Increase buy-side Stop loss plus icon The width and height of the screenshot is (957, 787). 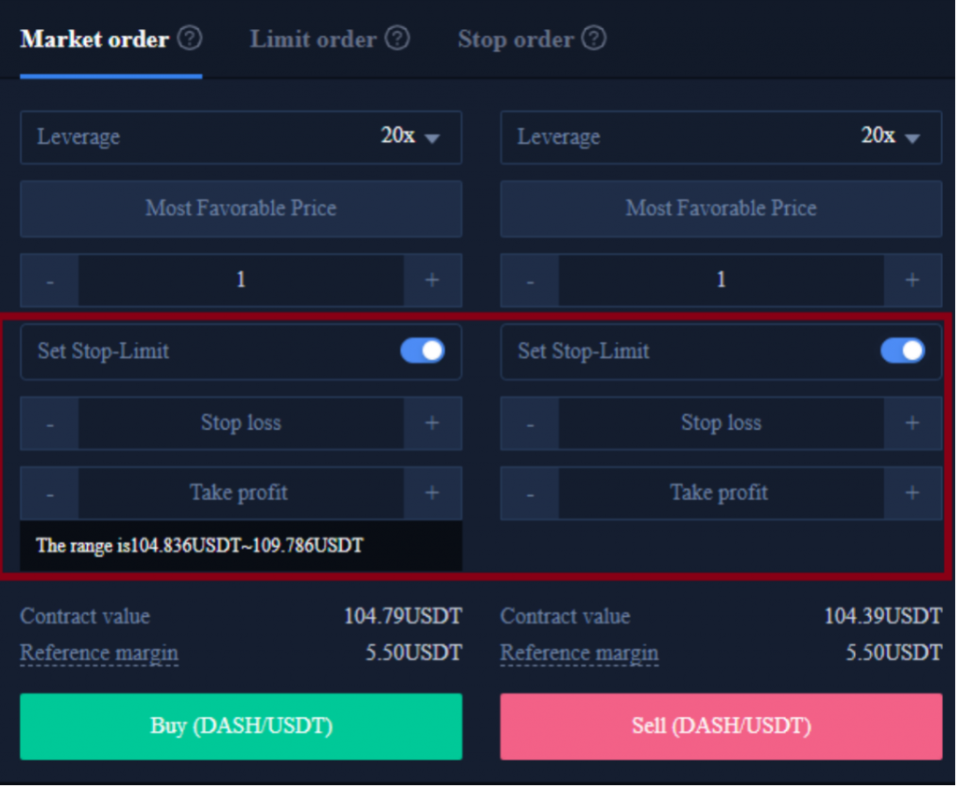[x=432, y=423]
